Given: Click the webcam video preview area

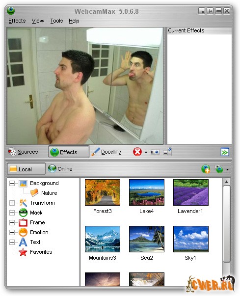Looking at the screenshot, I should 85,86.
